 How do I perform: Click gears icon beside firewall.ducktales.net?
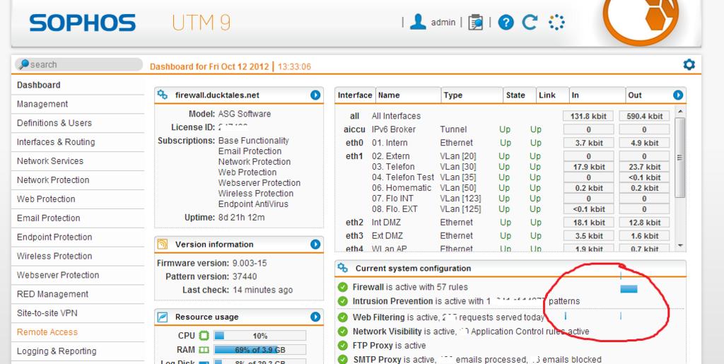pyautogui.click(x=163, y=95)
